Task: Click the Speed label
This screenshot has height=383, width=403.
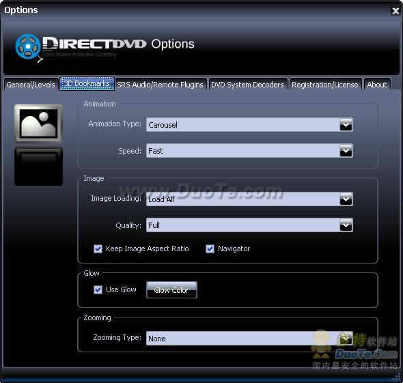Action: click(130, 151)
